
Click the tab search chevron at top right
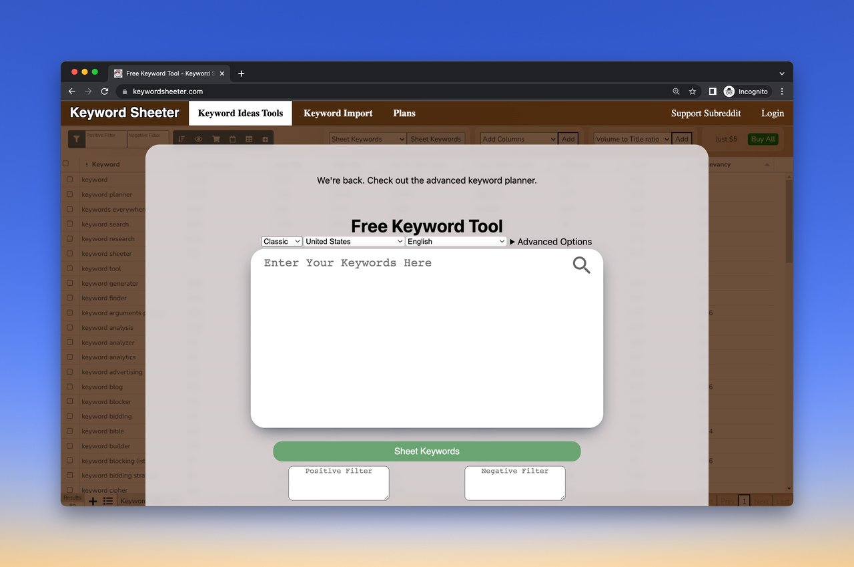(782, 73)
